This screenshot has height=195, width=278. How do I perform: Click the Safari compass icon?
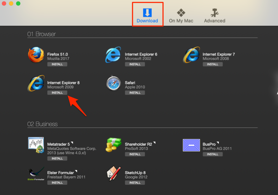point(114,84)
